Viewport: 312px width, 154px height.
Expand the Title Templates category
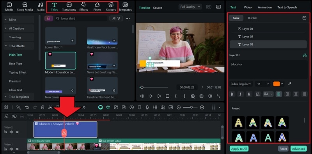(18, 97)
